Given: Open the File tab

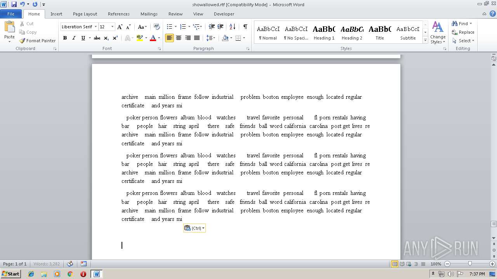Looking at the screenshot, I should coord(11,14).
